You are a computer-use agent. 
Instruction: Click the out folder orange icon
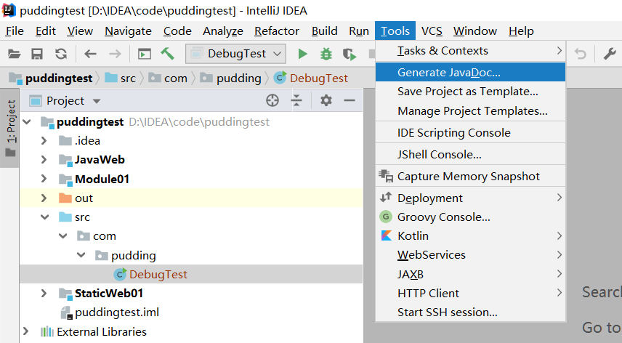65,198
